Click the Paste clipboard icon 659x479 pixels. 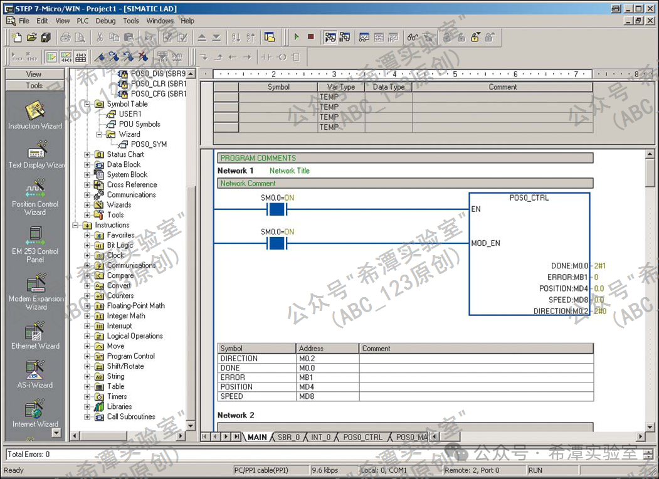click(x=129, y=38)
